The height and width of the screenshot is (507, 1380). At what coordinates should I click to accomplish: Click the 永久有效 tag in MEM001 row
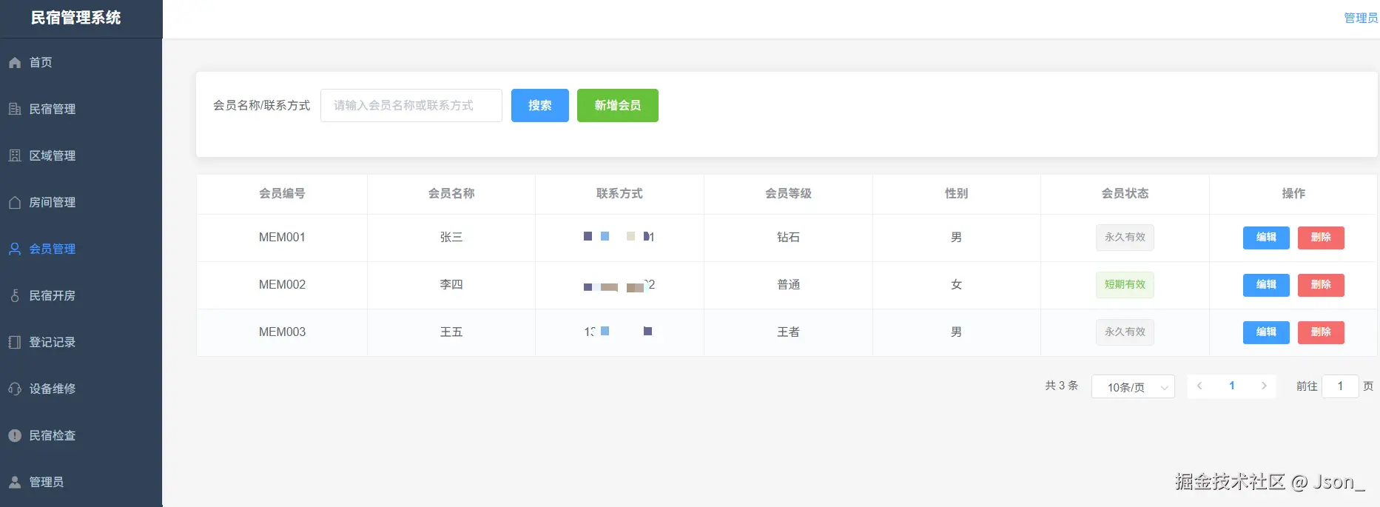pos(1125,238)
